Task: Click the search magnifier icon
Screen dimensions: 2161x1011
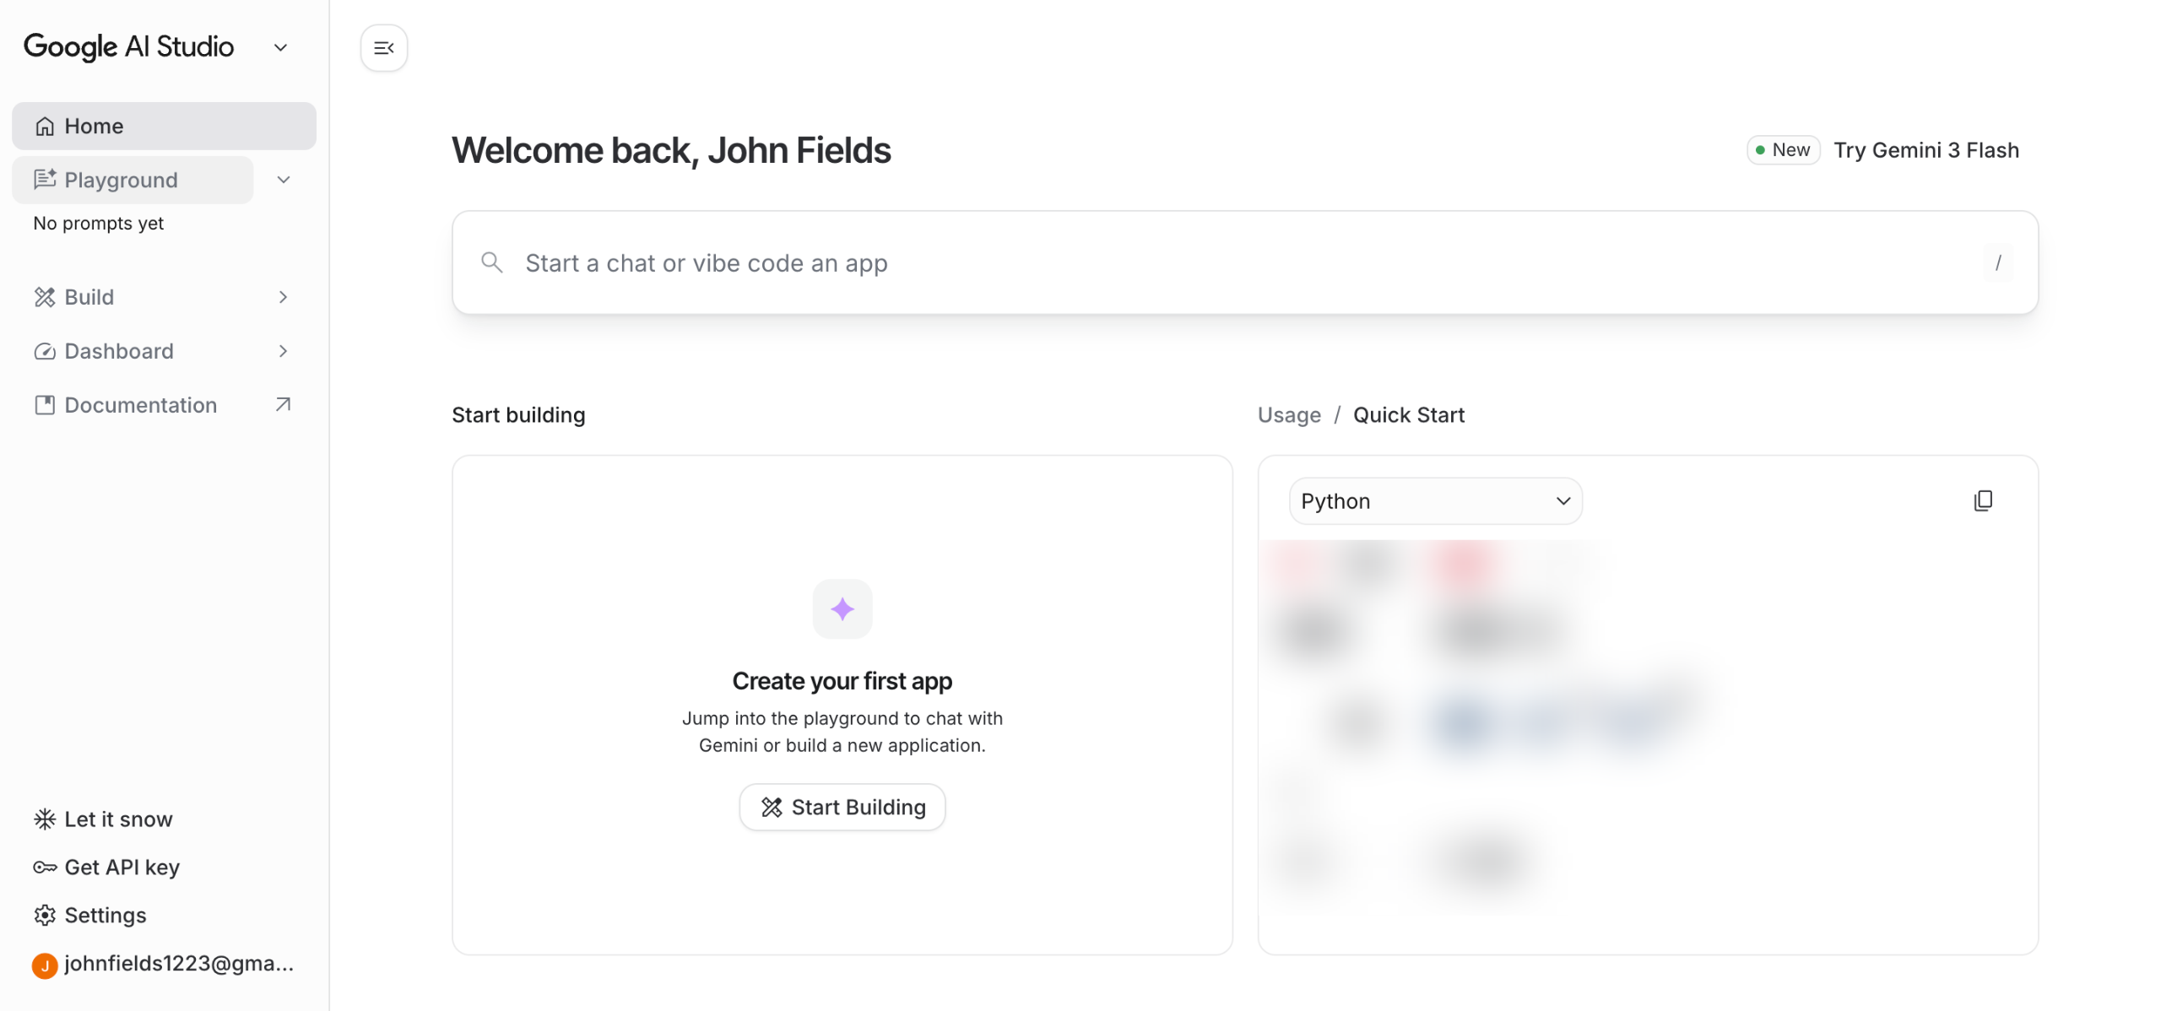Action: tap(491, 262)
